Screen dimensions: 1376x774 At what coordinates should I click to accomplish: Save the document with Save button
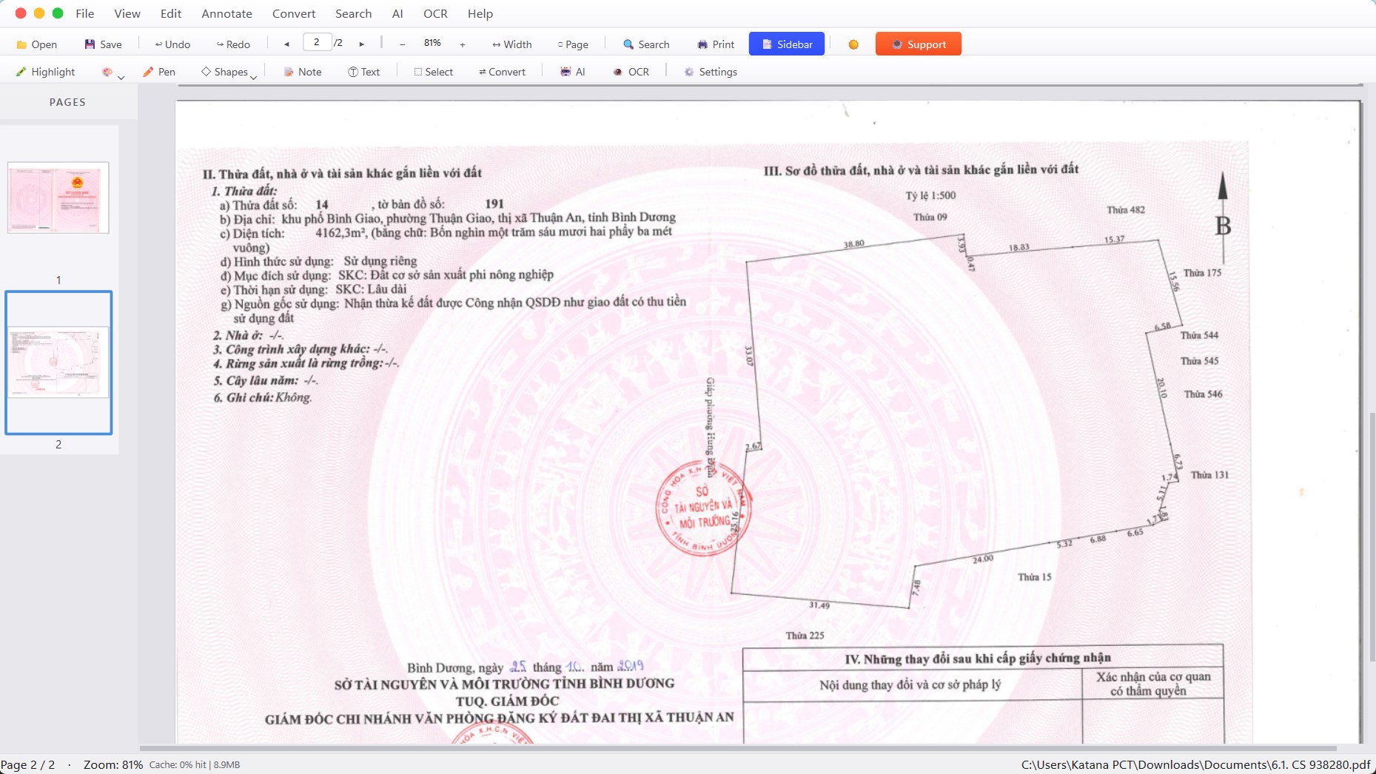(104, 44)
